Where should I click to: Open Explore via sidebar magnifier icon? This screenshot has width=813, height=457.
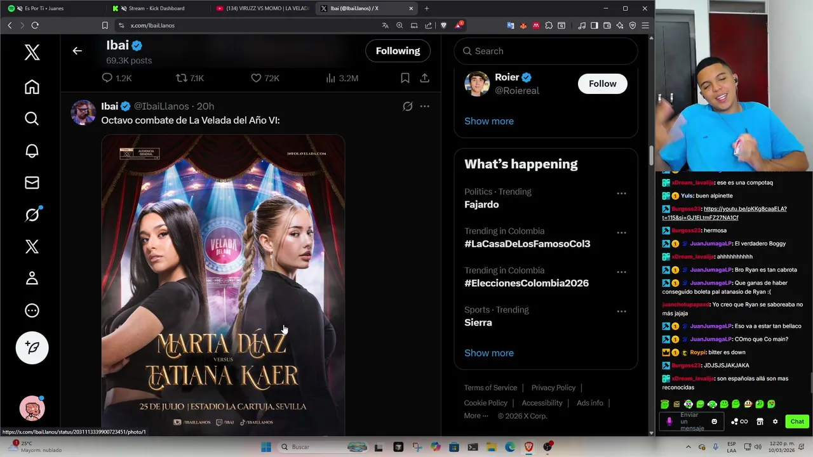(32, 119)
